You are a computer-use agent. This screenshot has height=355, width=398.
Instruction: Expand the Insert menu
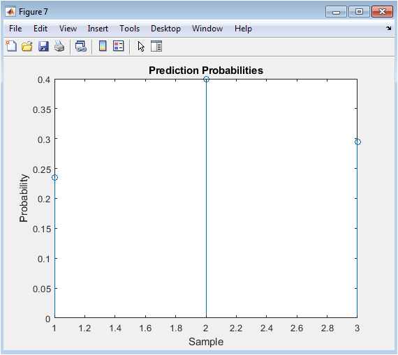(x=98, y=29)
